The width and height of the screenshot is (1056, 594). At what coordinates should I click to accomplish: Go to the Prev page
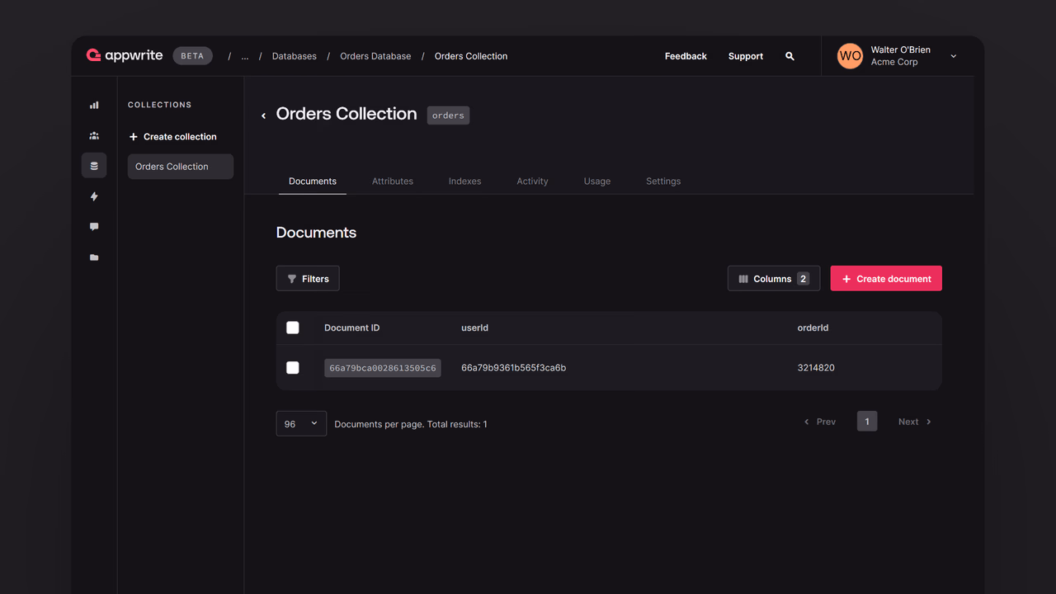coord(820,422)
